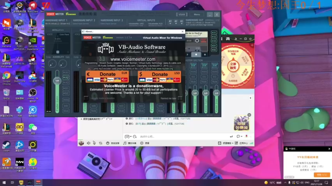Image resolution: width=332 pixels, height=186 pixels.
Task: Click the cassette A2 output button
Action: tap(214, 37)
